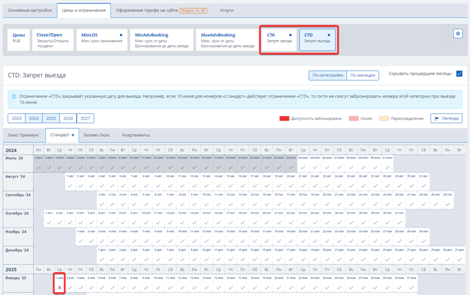The height and width of the screenshot is (295, 470).
Task: Toggle the checkmark for 1 October 2024
Action: (x=48, y=222)
